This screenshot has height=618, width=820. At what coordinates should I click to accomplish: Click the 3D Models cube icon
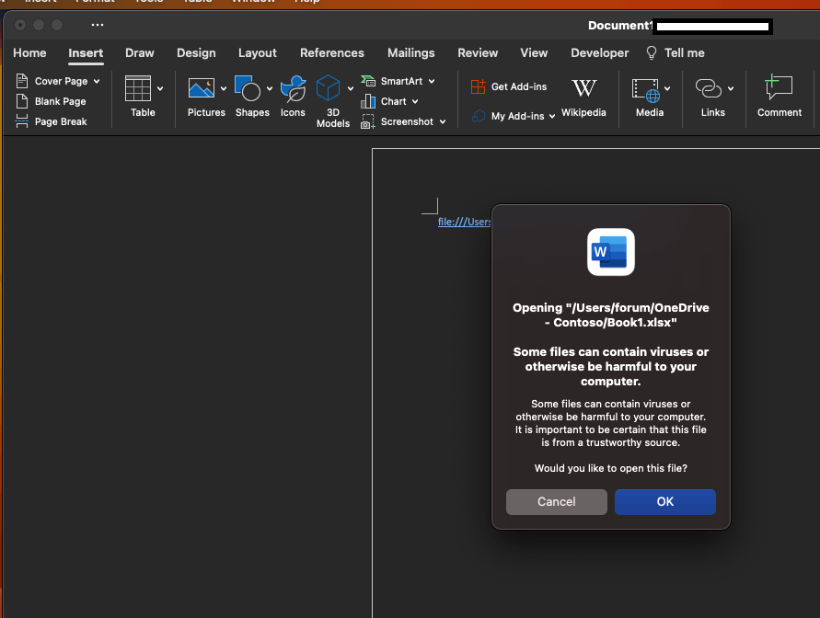coord(328,87)
